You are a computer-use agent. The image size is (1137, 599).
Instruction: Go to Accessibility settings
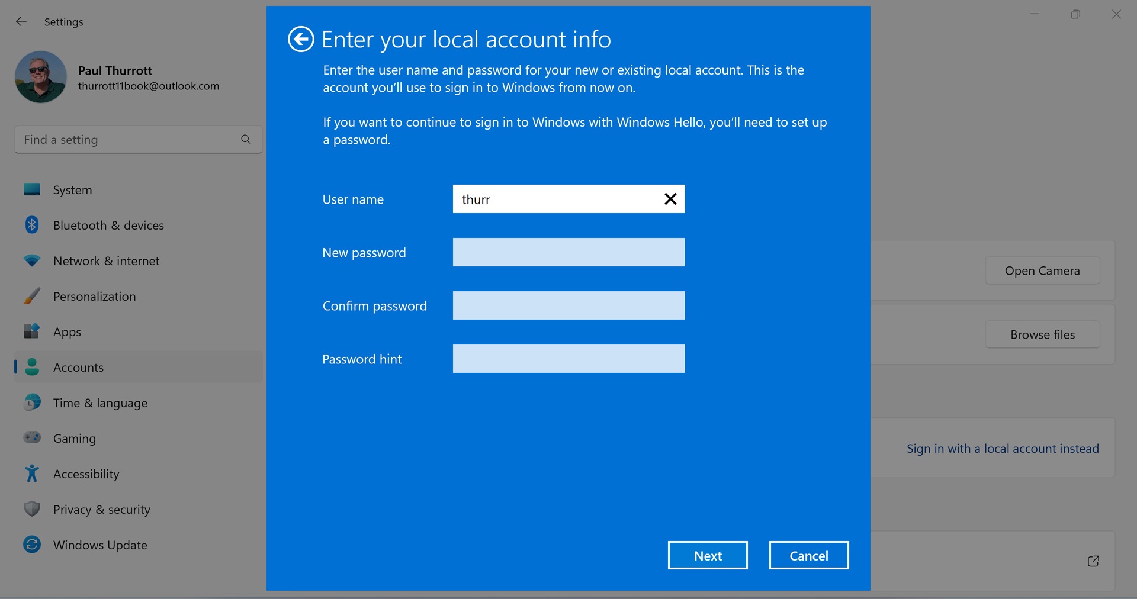[86, 474]
